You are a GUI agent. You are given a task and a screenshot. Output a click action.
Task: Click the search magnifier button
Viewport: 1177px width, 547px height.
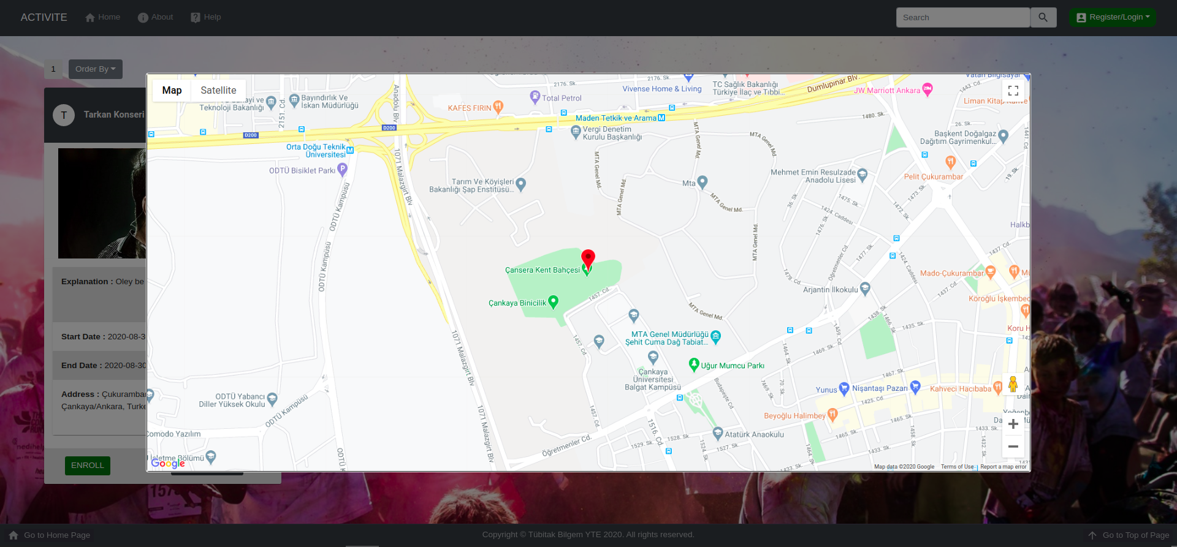(1043, 17)
